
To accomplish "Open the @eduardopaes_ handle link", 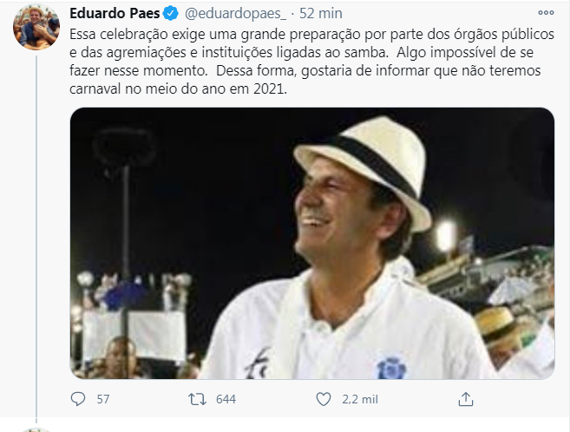I will tap(236, 13).
